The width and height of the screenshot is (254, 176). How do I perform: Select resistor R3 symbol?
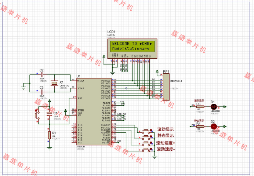click(x=200, y=107)
